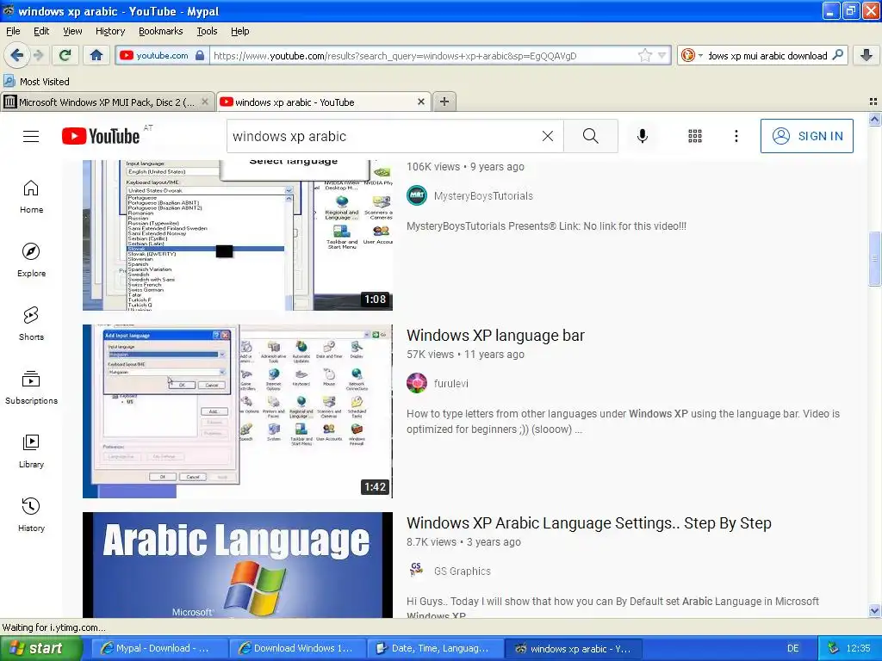Image resolution: width=882 pixels, height=661 pixels.
Task: Open the History menu
Action: [x=110, y=32]
